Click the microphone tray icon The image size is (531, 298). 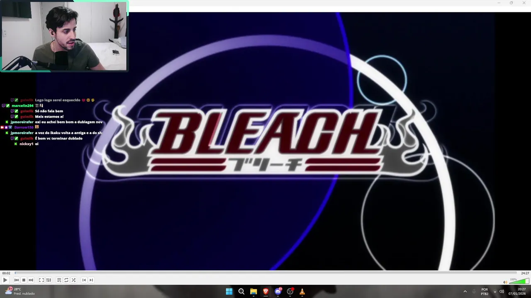(474, 291)
